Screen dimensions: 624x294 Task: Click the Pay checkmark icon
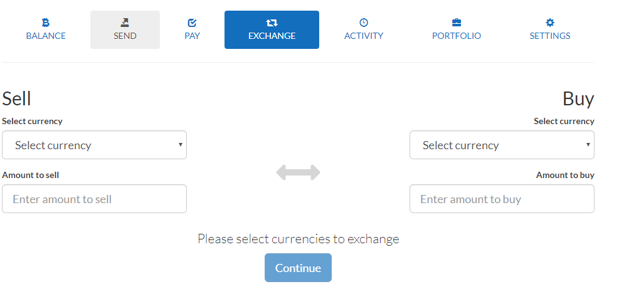[x=192, y=23]
